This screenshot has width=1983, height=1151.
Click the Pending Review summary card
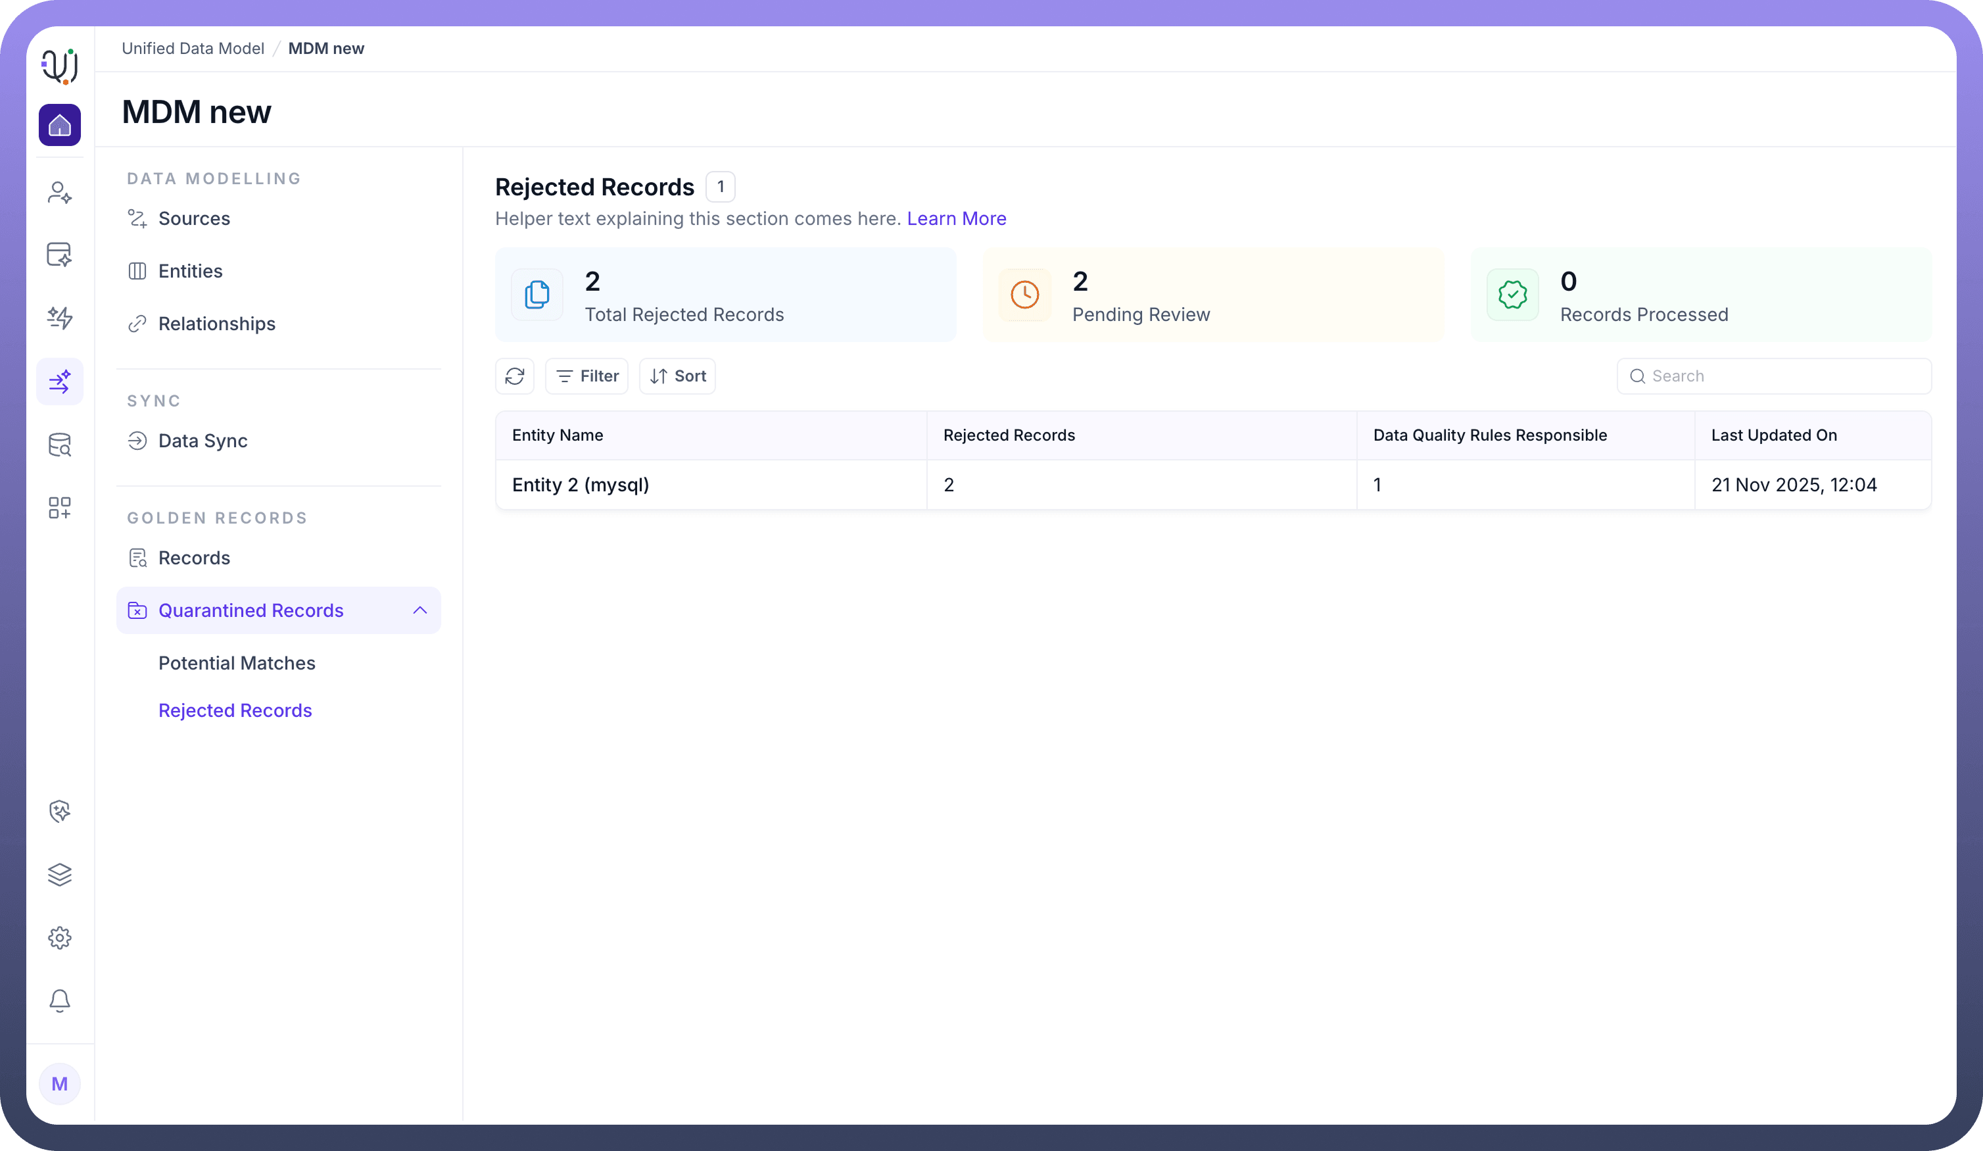[1212, 295]
